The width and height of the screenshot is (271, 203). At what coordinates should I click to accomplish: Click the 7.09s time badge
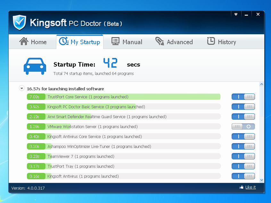[36, 97]
